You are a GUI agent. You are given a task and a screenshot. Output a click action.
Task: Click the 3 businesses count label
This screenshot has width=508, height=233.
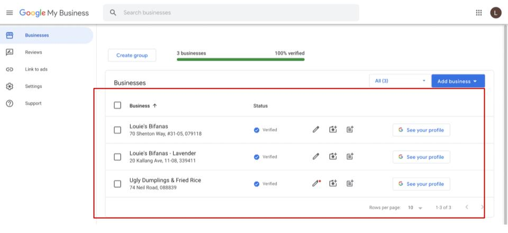click(x=191, y=53)
